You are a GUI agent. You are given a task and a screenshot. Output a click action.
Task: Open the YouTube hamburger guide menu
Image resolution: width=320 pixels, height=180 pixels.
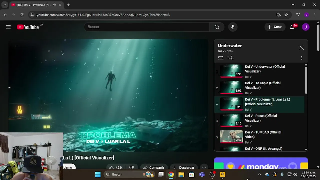pyautogui.click(x=8, y=27)
